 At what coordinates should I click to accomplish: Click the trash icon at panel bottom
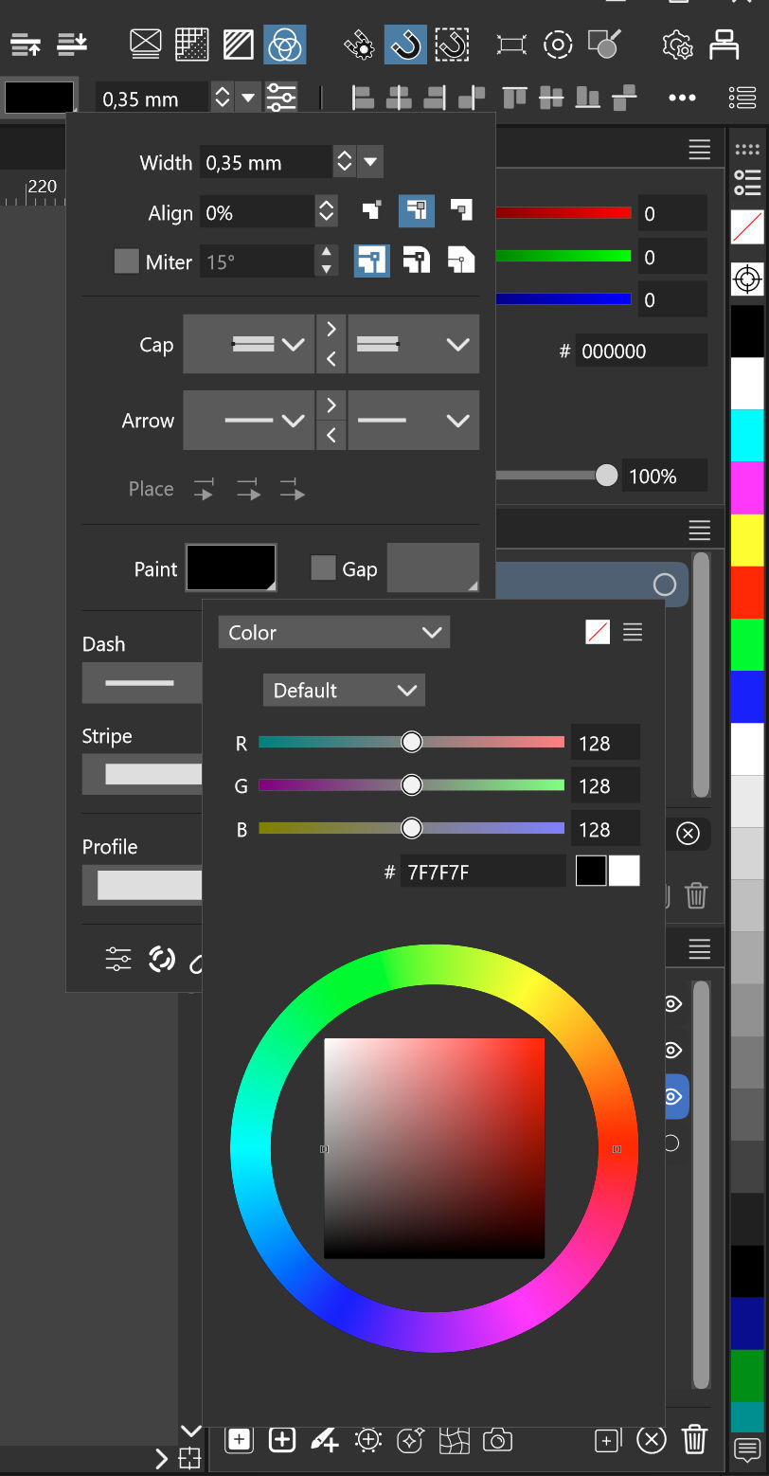(x=694, y=1440)
